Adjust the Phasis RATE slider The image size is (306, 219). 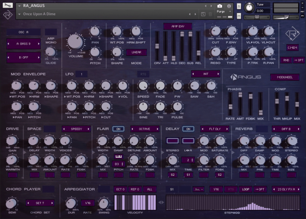pos(230,106)
